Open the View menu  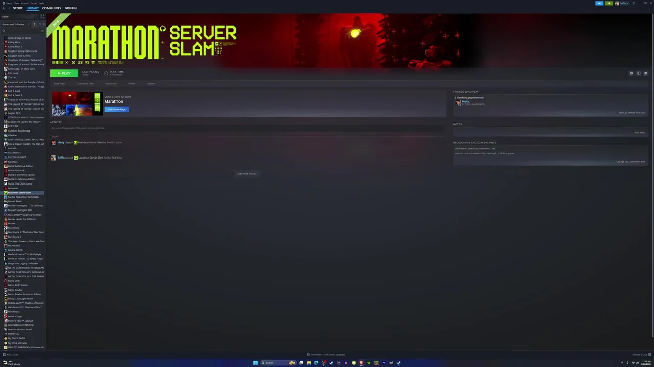pyautogui.click(x=16, y=3)
